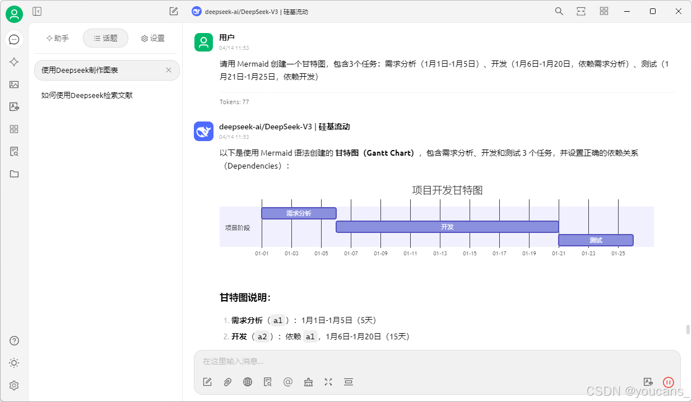Click the 甘特图说明 heading

click(245, 298)
